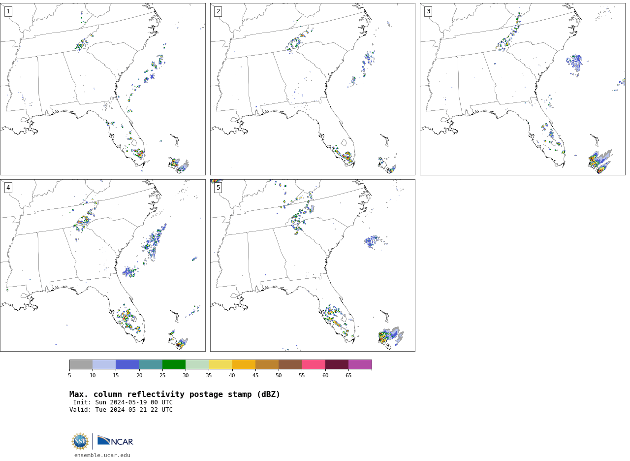Click the colorbar tick label 65
The width and height of the screenshot is (630, 461).
[348, 376]
